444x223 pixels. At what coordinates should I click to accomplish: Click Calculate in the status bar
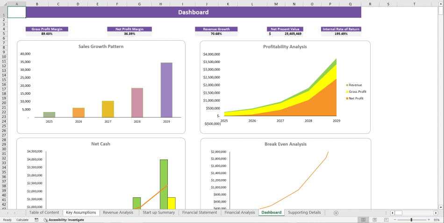(x=22, y=220)
